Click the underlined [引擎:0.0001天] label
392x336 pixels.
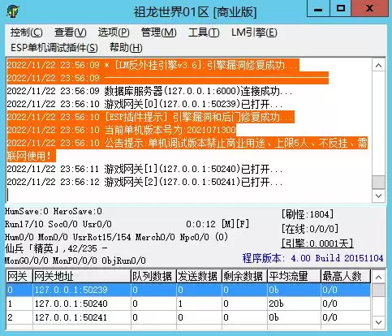click(317, 243)
